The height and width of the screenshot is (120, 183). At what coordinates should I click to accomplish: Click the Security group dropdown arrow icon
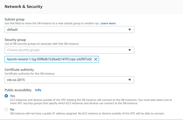[x=130, y=50]
